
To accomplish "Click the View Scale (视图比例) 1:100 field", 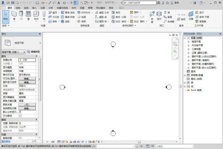I will [x=27, y=60].
